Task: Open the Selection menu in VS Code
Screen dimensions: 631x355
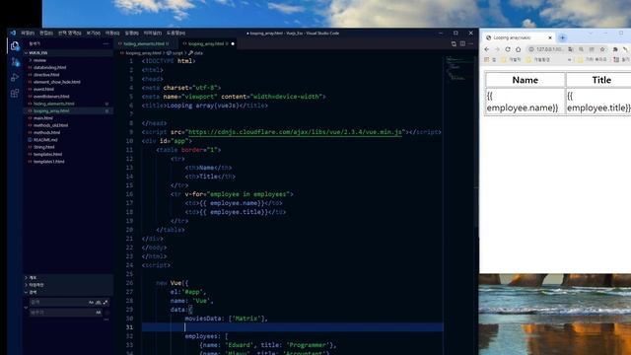Action: click(x=70, y=33)
